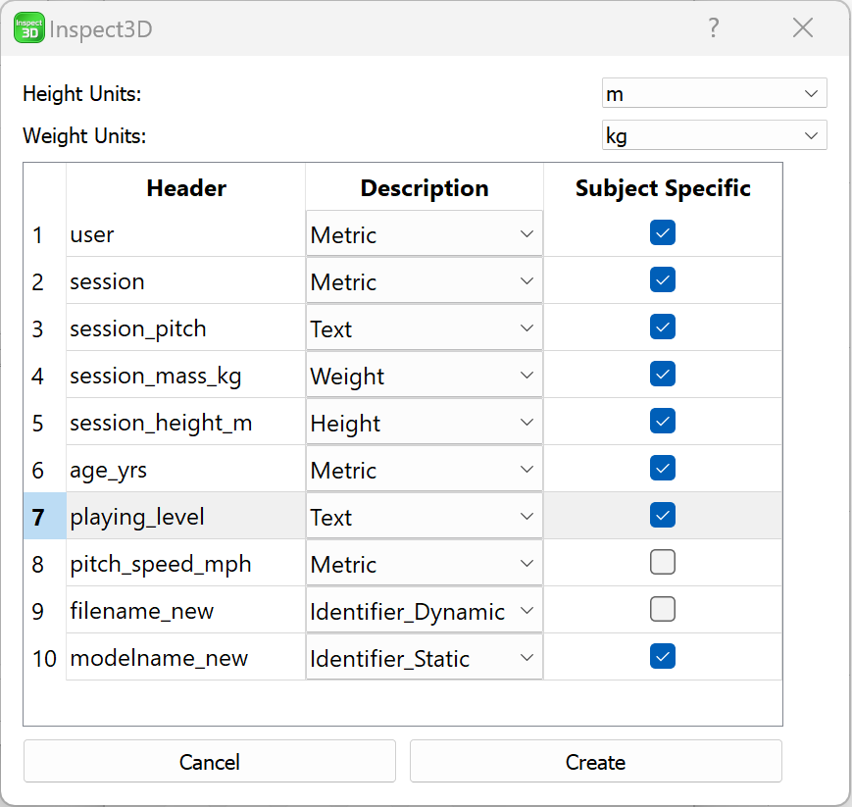The height and width of the screenshot is (807, 852).
Task: Click the question mark help button
Action: point(714,27)
